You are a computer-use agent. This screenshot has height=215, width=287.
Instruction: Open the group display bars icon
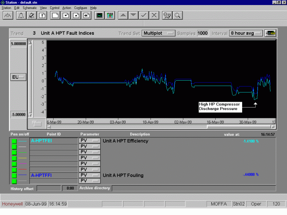pyautogui.click(x=110, y=15)
